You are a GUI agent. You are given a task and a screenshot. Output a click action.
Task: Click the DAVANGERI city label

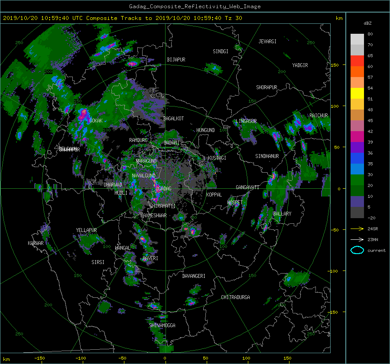click(194, 276)
